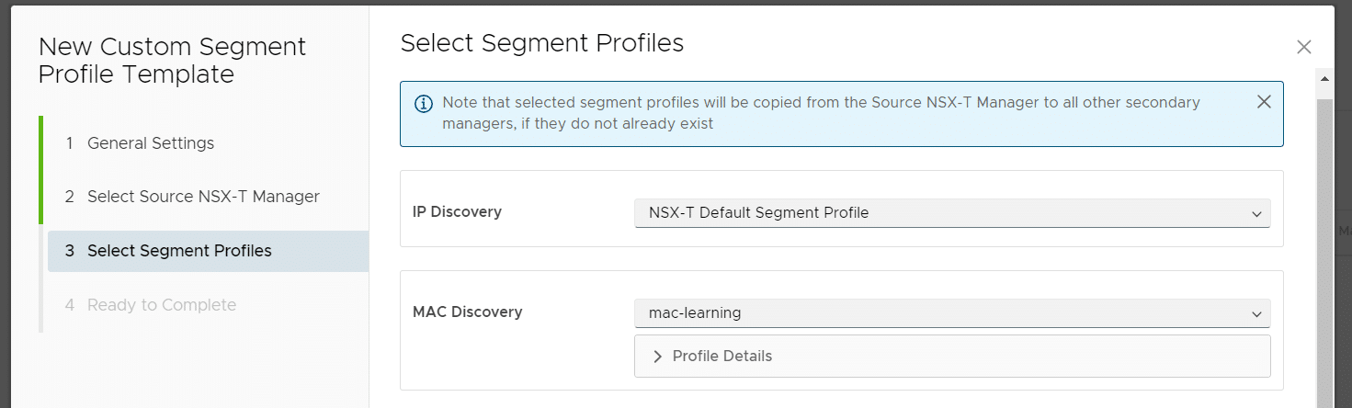Close the New Custom Segment Profile Template dialog
This screenshot has width=1352, height=408.
(x=1303, y=47)
